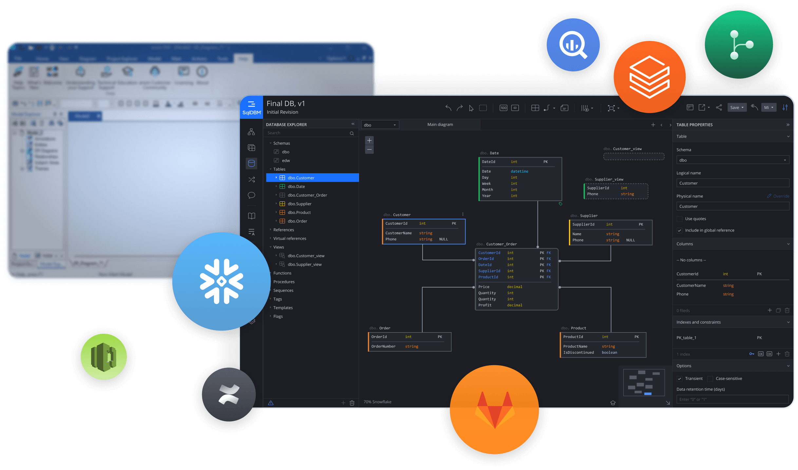The width and height of the screenshot is (798, 470).
Task: Switch to the Main diagram tab
Action: coord(440,124)
